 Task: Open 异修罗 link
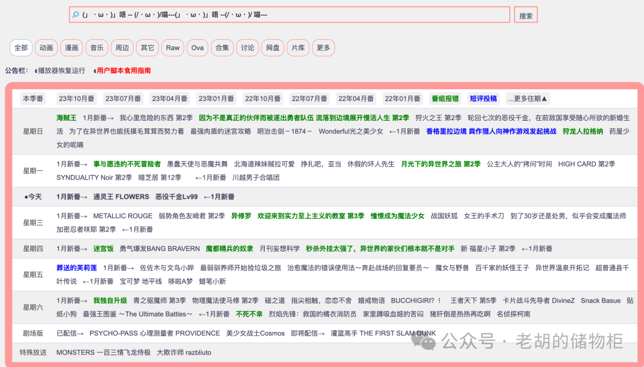pyautogui.click(x=241, y=217)
